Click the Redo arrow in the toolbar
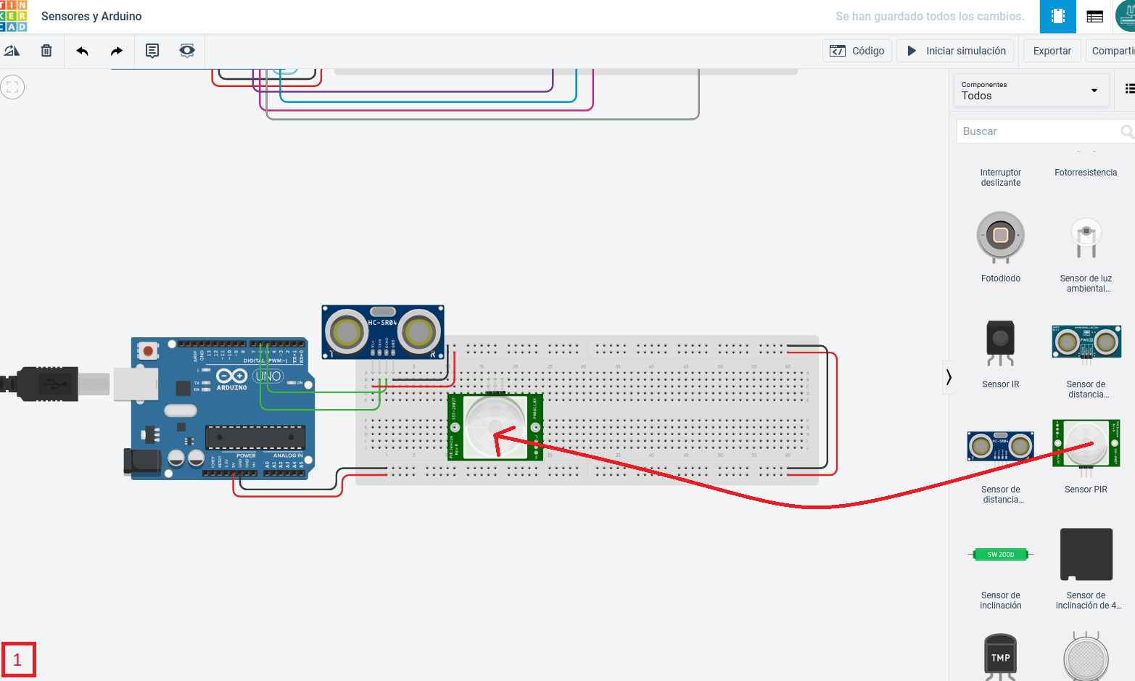This screenshot has width=1135, height=681. click(116, 51)
